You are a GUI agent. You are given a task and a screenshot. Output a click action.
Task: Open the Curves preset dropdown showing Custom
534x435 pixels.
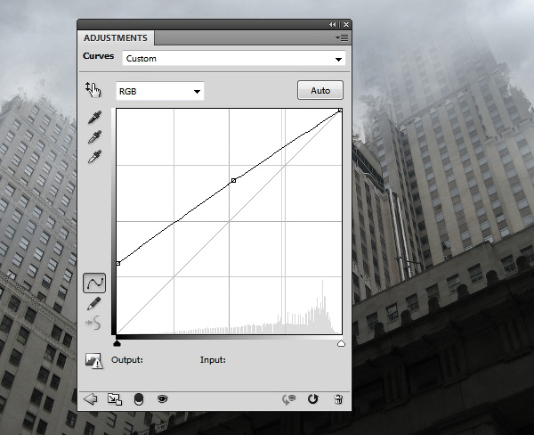tap(233, 59)
